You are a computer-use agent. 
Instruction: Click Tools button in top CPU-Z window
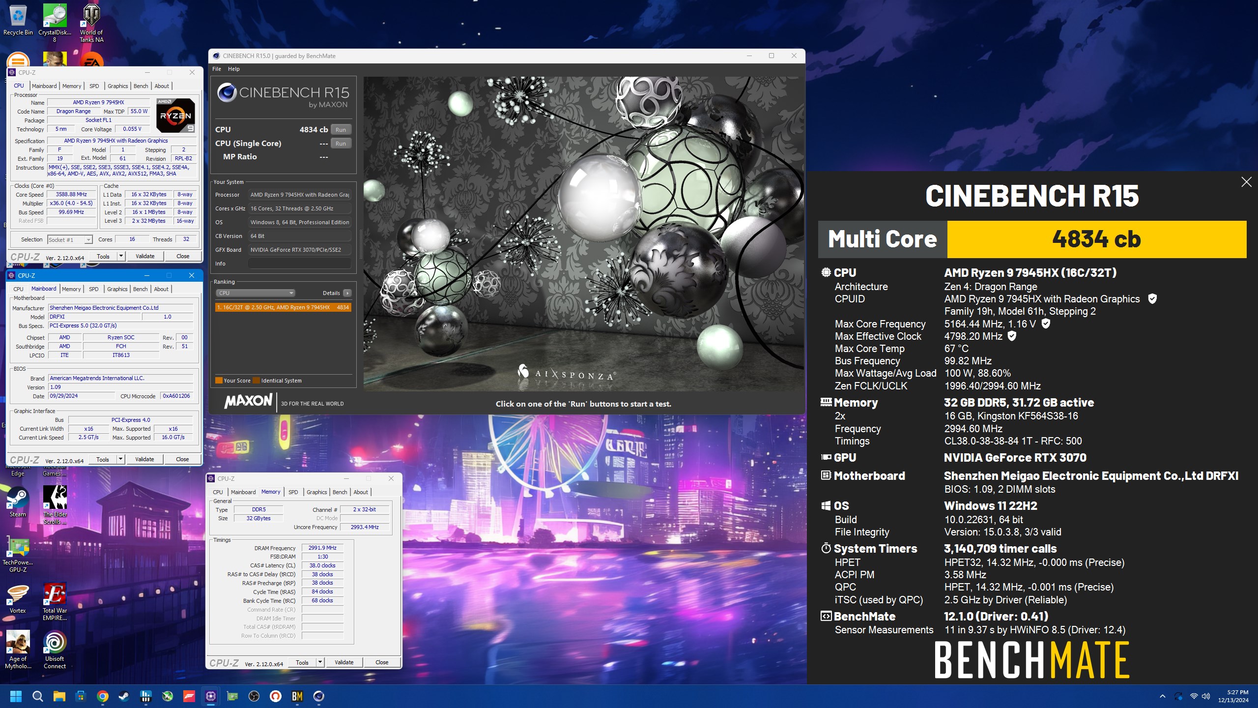[x=103, y=256]
